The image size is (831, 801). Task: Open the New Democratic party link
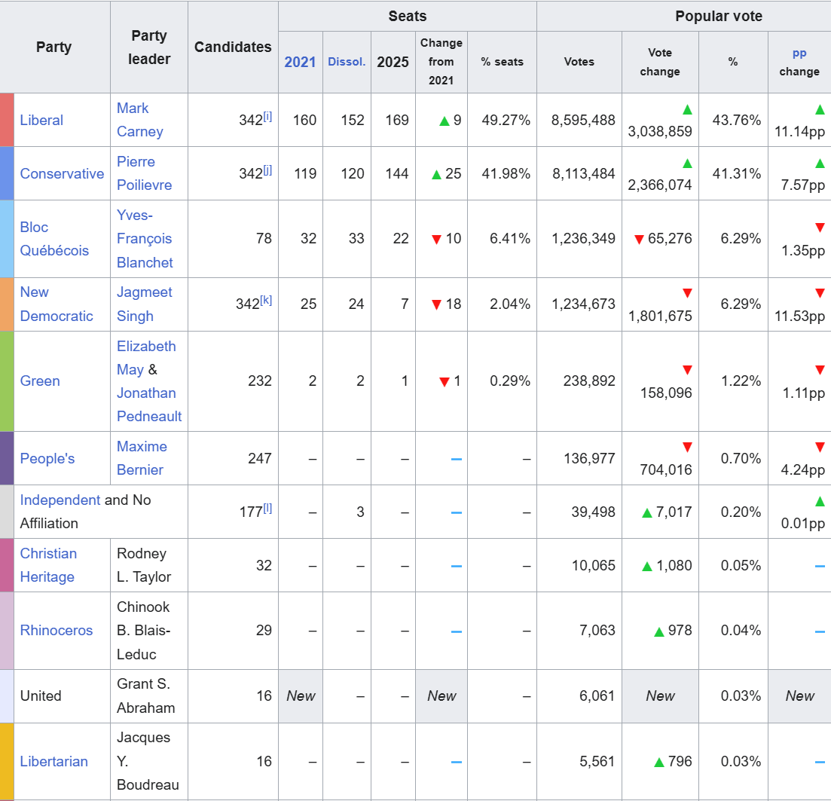tap(57, 304)
